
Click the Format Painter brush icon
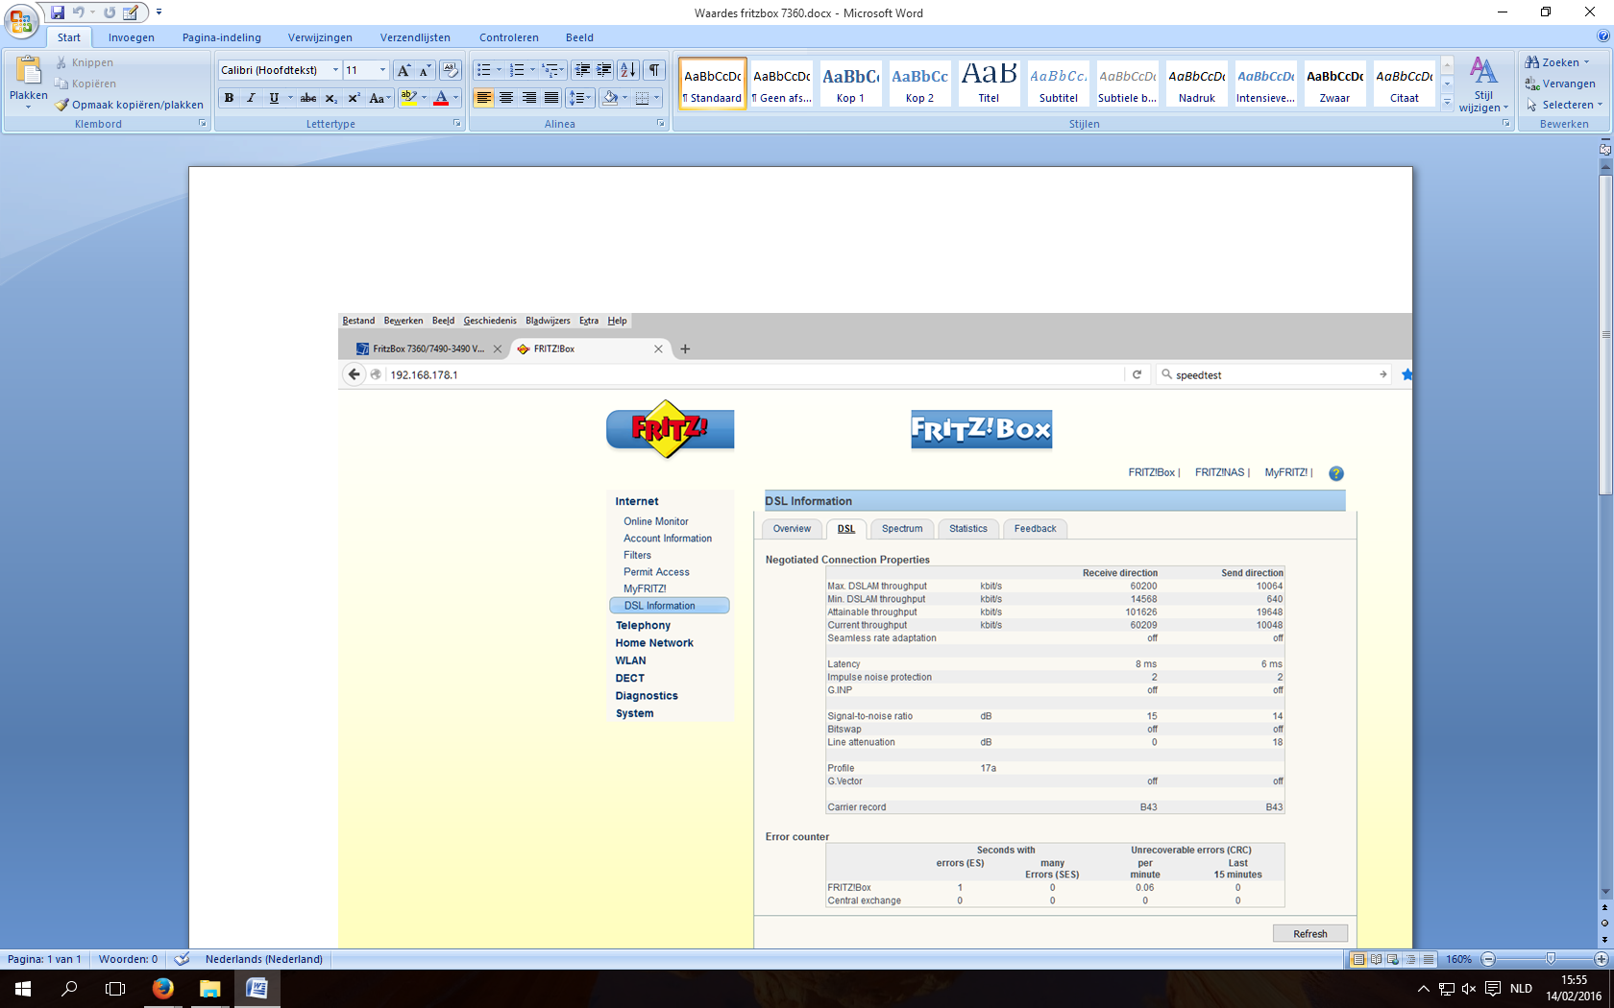tap(62, 105)
